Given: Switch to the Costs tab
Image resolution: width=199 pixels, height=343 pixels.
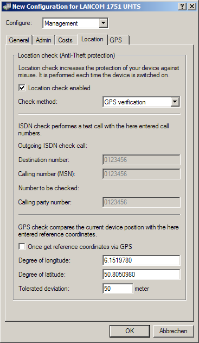Looking at the screenshot, I should [66, 40].
